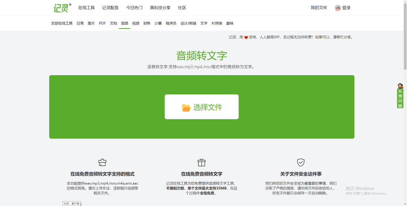Click the user avatar icon

(337, 8)
